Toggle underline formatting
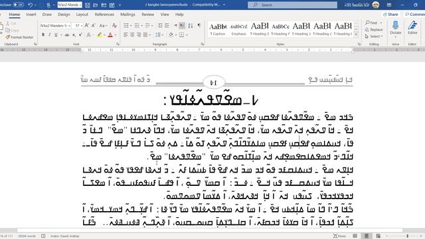Image resolution: width=425 pixels, height=239 pixels. point(56,35)
